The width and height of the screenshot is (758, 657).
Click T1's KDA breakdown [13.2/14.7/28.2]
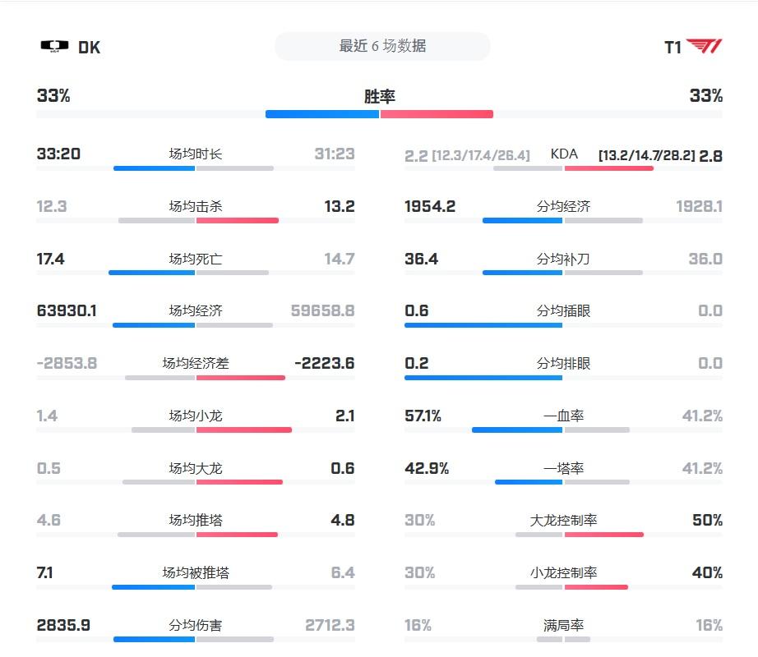(x=646, y=154)
